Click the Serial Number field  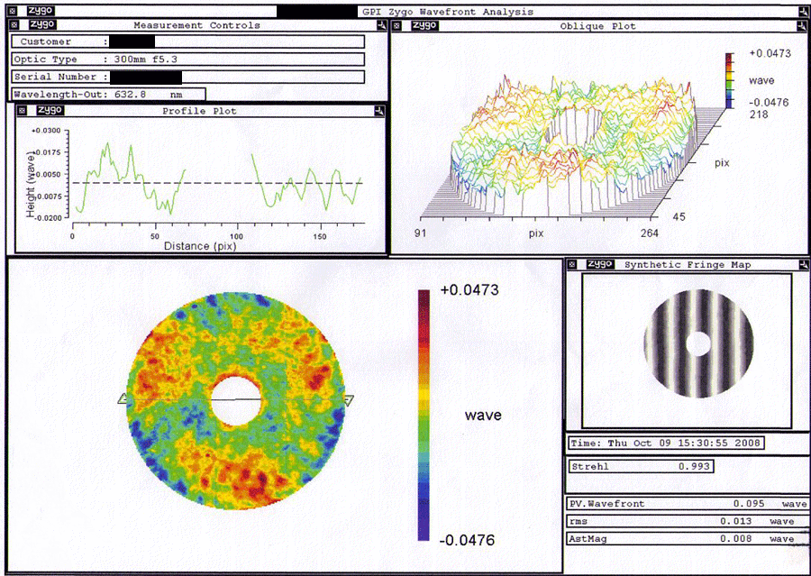(x=187, y=77)
